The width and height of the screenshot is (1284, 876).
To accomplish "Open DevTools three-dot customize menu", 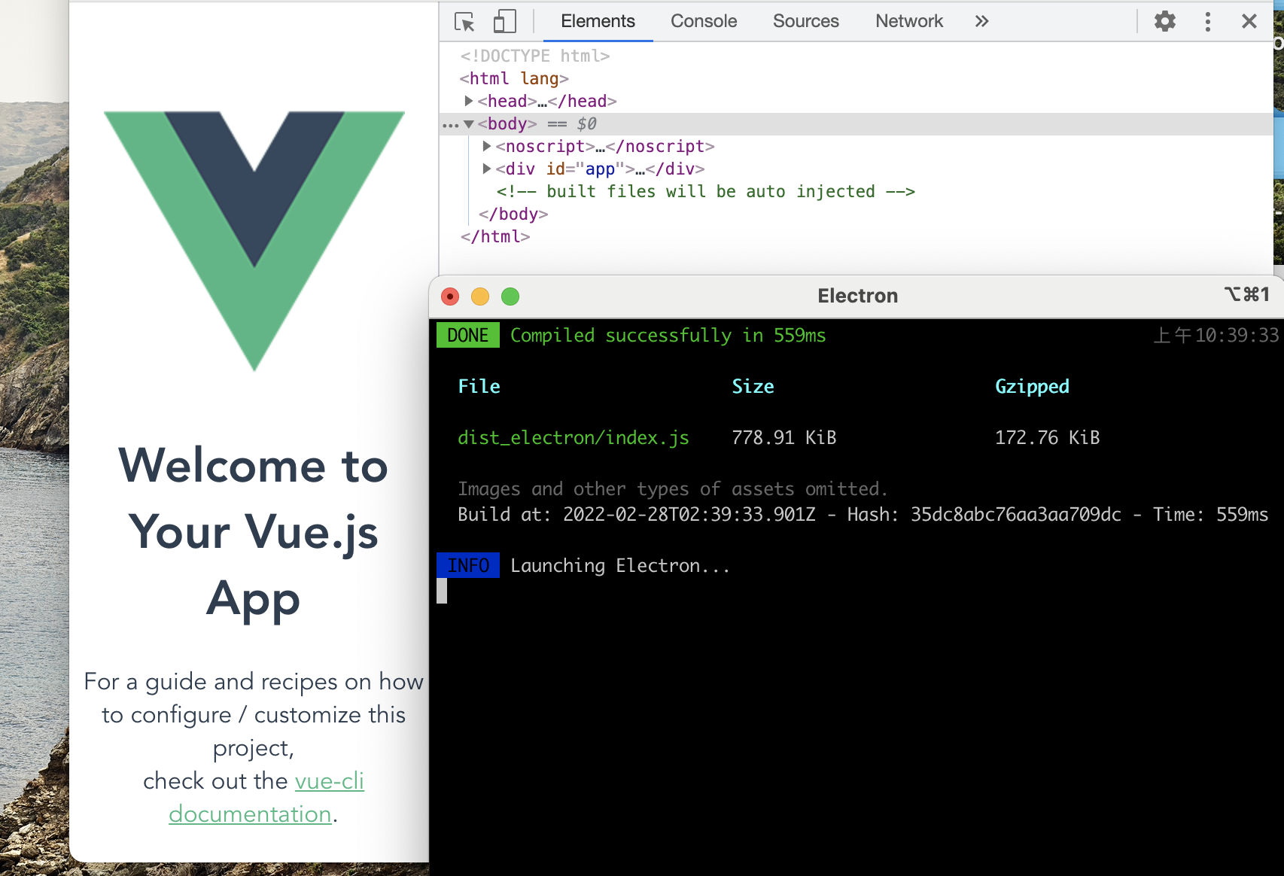I will pyautogui.click(x=1208, y=21).
